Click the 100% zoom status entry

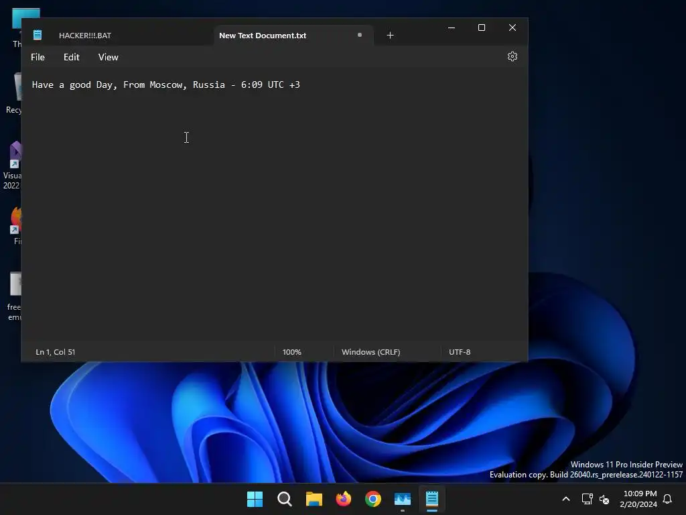[x=292, y=352]
